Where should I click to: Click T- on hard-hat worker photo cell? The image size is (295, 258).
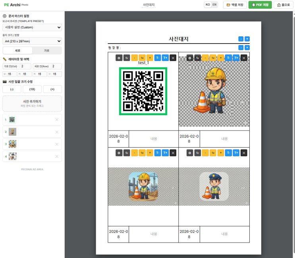pos(228,58)
